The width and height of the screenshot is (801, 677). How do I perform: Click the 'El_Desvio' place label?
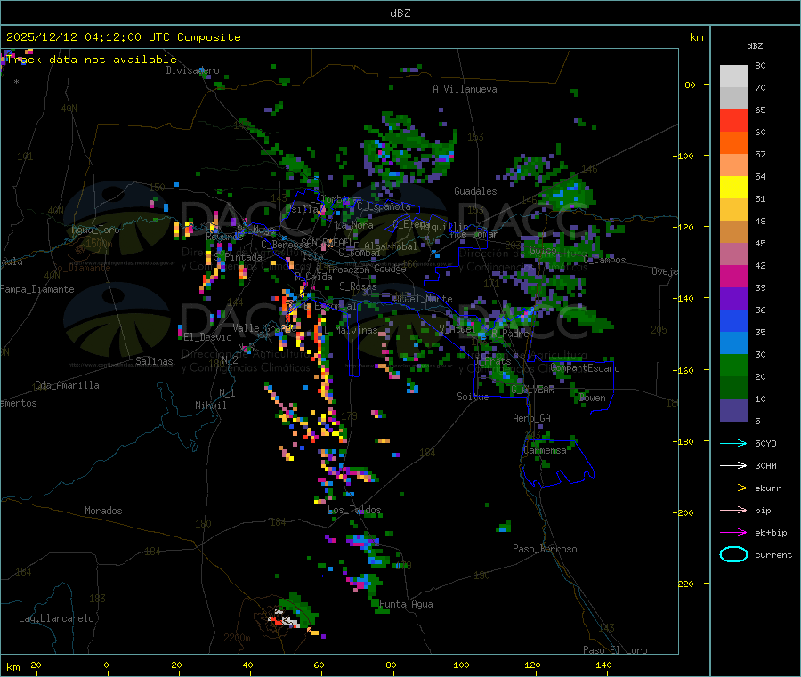click(208, 337)
